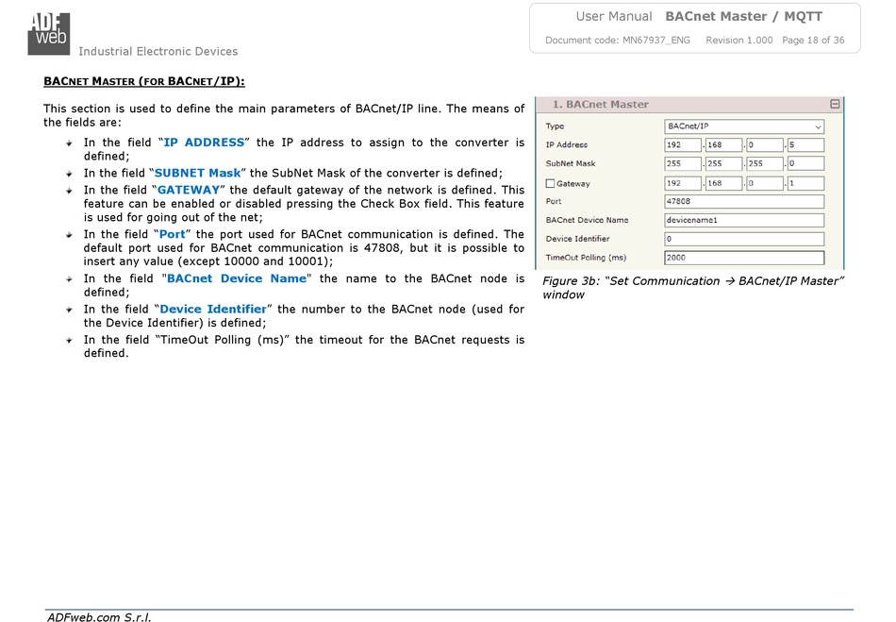Image resolution: width=896 pixels, height=622 pixels.
Task: Collapse the BACnet Master panel
Action: pyautogui.click(x=835, y=105)
